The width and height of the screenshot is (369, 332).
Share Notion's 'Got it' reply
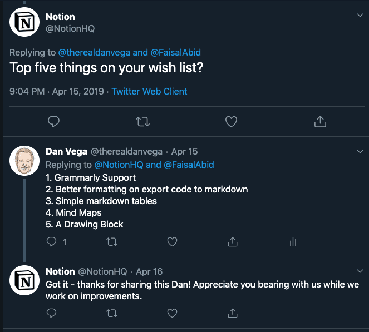(233, 314)
